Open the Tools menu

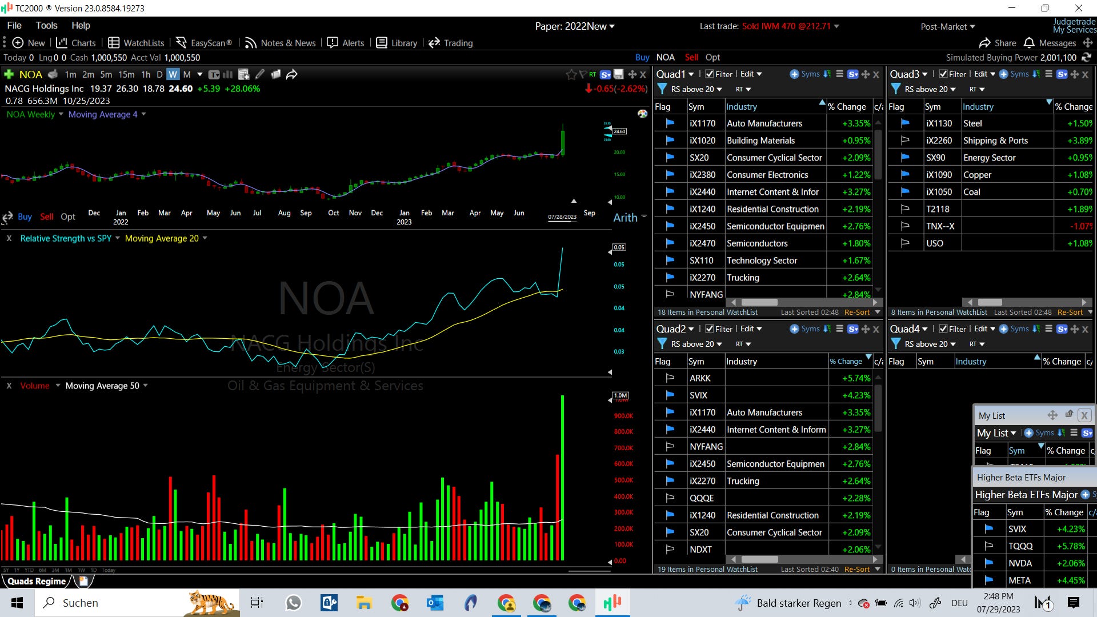(x=46, y=25)
